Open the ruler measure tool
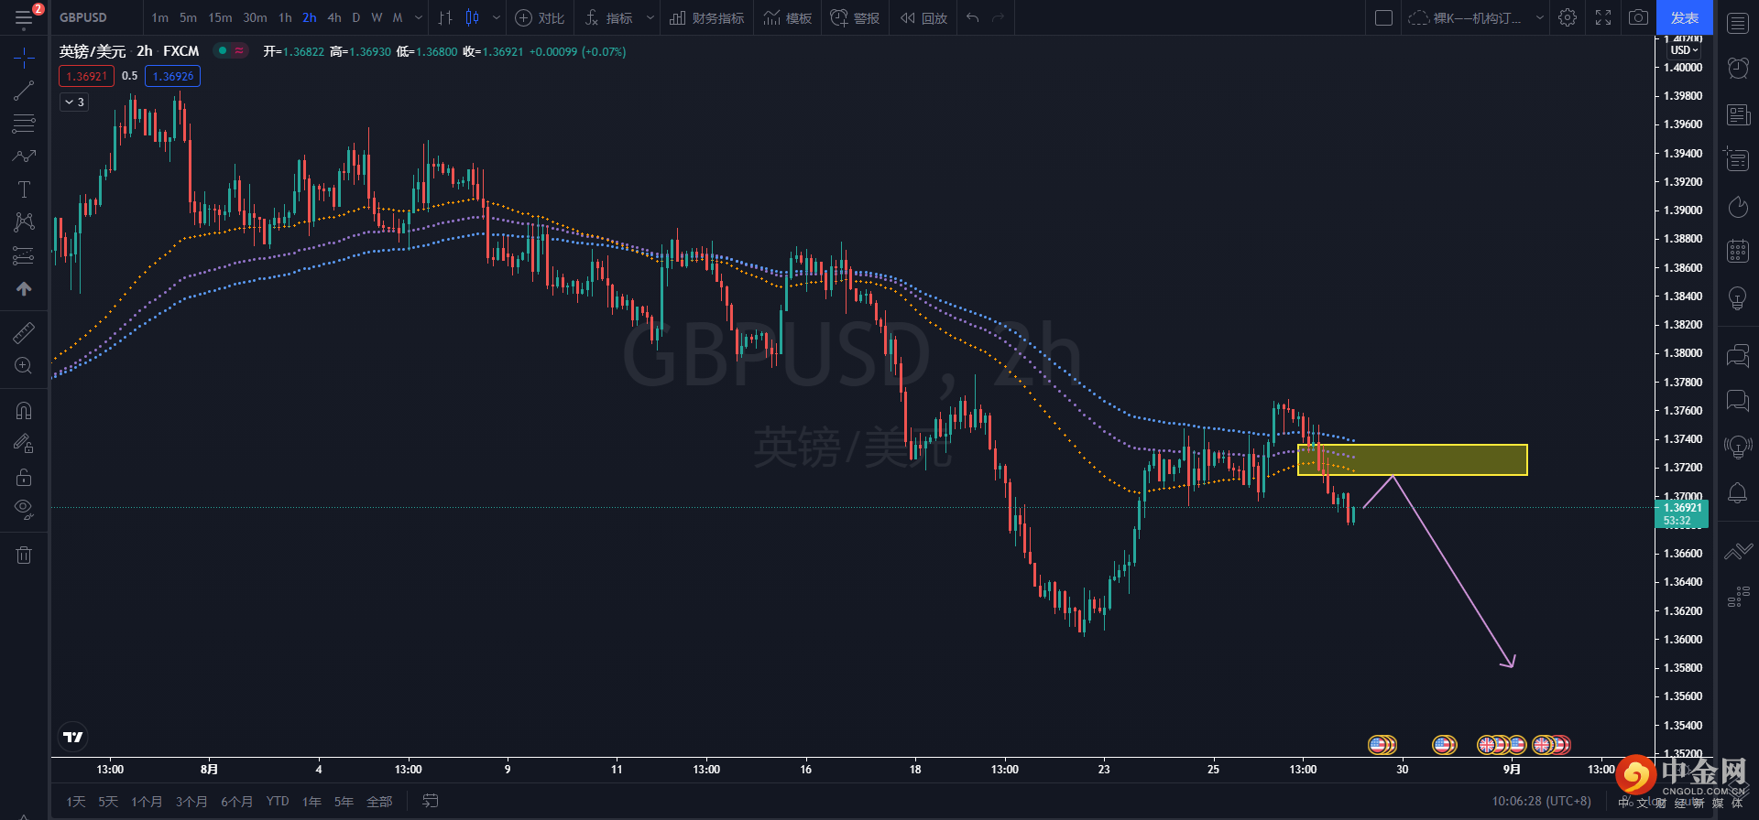This screenshot has width=1759, height=820. click(x=24, y=333)
